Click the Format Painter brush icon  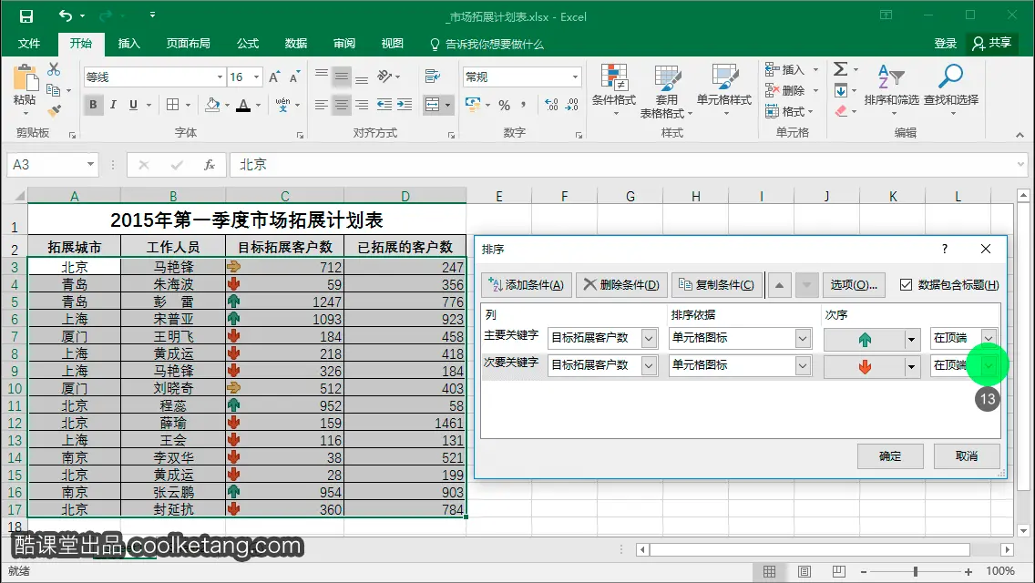tap(54, 110)
